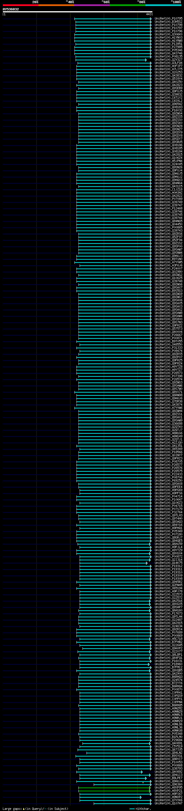Click the cyan ~100% identity legend segment
This screenshot has width=184, height=811.
click(x=163, y=5)
